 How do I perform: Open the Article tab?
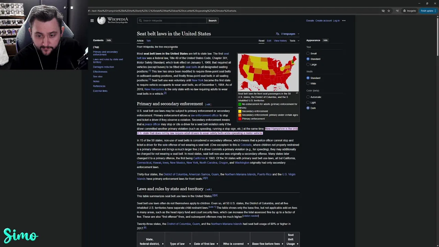[x=140, y=40]
